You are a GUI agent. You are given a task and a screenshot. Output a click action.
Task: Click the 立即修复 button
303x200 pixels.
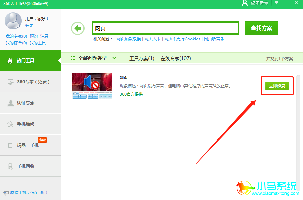(277, 86)
